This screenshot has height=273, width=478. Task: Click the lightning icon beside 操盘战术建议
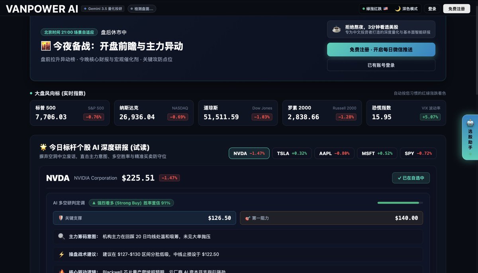(61, 254)
